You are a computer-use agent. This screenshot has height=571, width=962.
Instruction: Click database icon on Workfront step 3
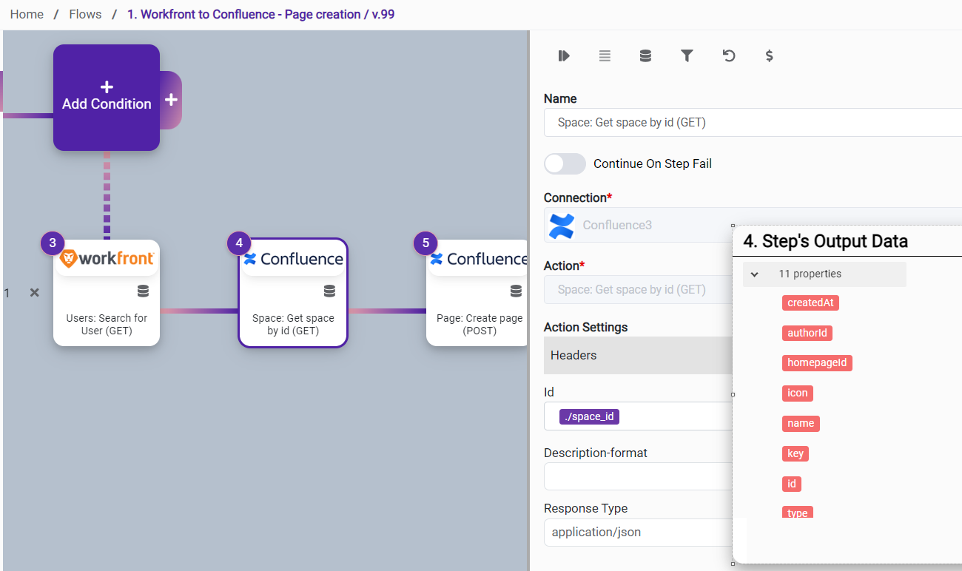click(x=143, y=291)
